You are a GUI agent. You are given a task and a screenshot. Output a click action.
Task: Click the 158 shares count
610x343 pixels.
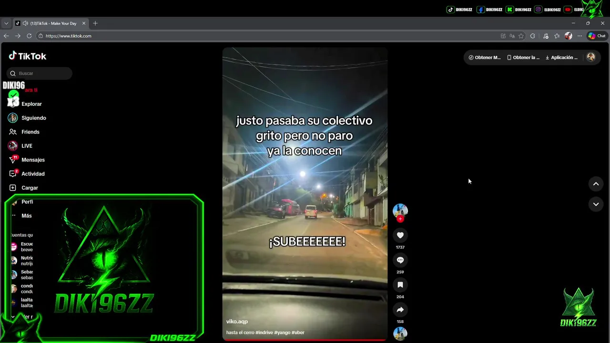(x=400, y=322)
